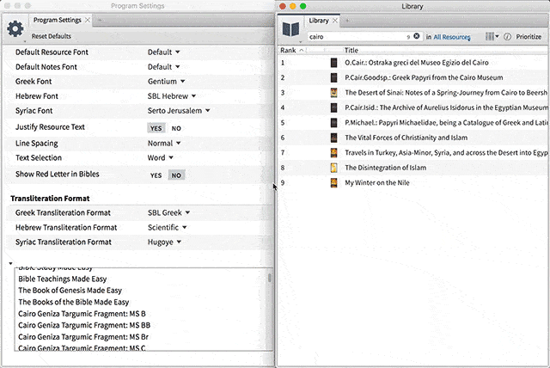
Task: Open the Default Resource Font dropdown
Action: (163, 52)
